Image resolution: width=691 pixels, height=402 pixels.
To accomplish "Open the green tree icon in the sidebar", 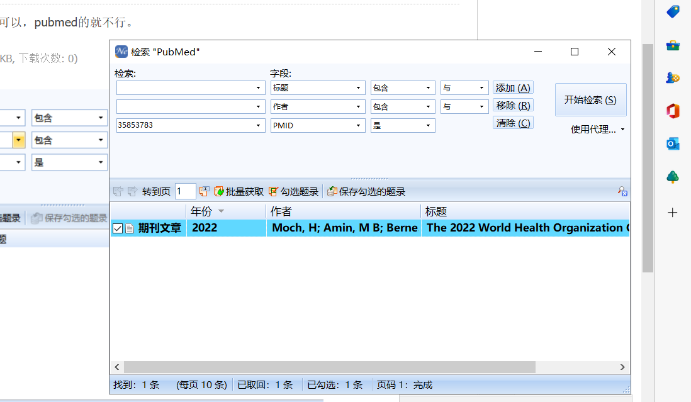I will pos(673,177).
